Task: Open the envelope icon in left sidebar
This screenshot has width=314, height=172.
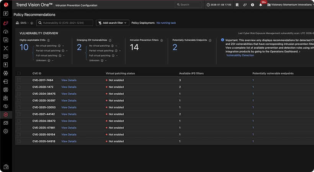Action: 6,123
